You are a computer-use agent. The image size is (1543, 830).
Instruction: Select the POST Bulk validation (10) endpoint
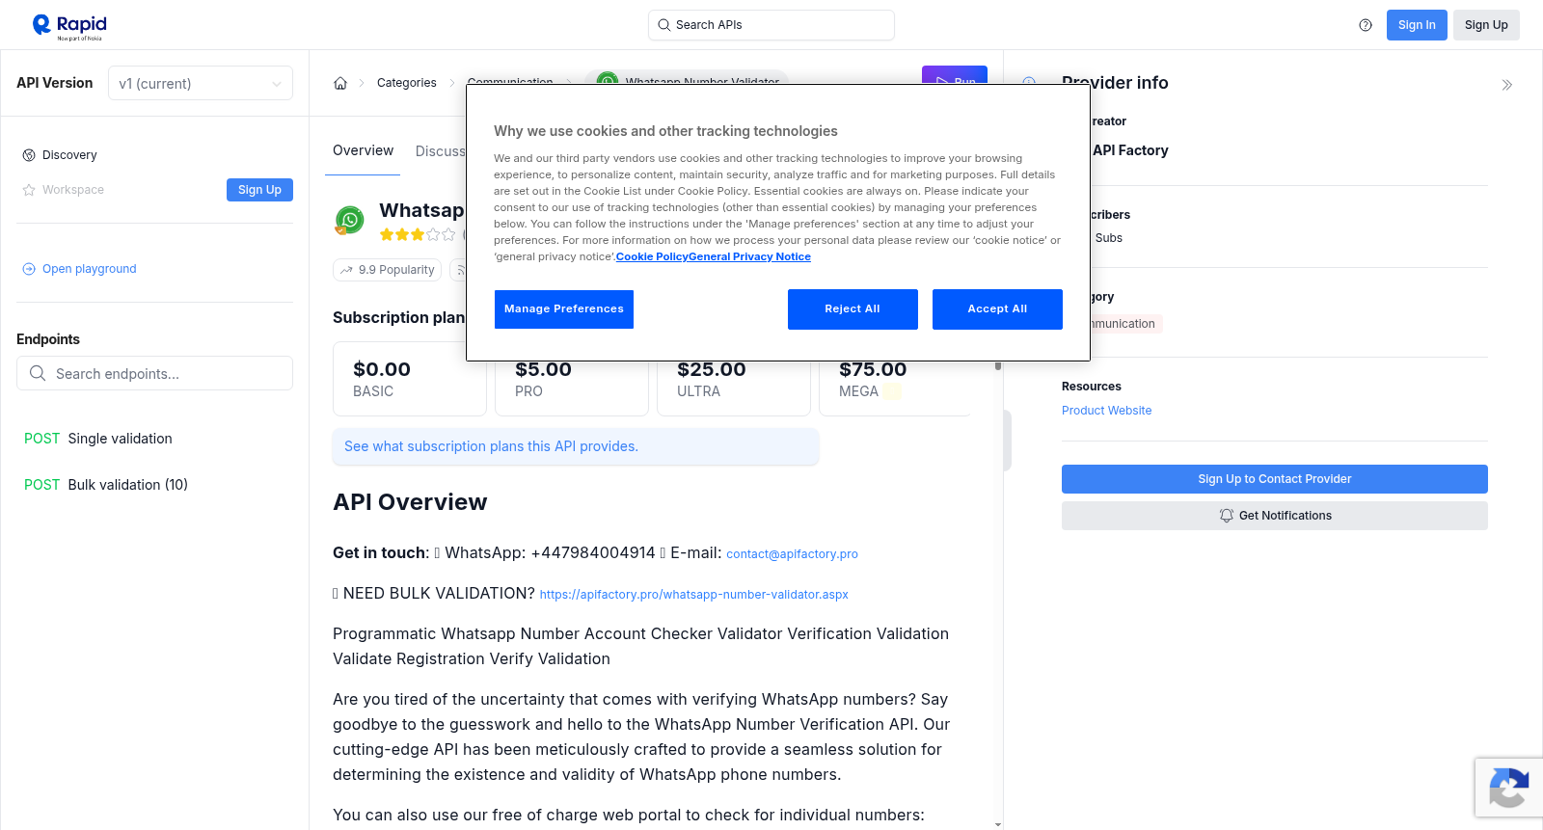(106, 485)
